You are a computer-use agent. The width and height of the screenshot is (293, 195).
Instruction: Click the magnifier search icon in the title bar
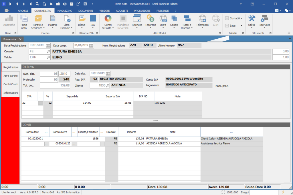point(37,4)
